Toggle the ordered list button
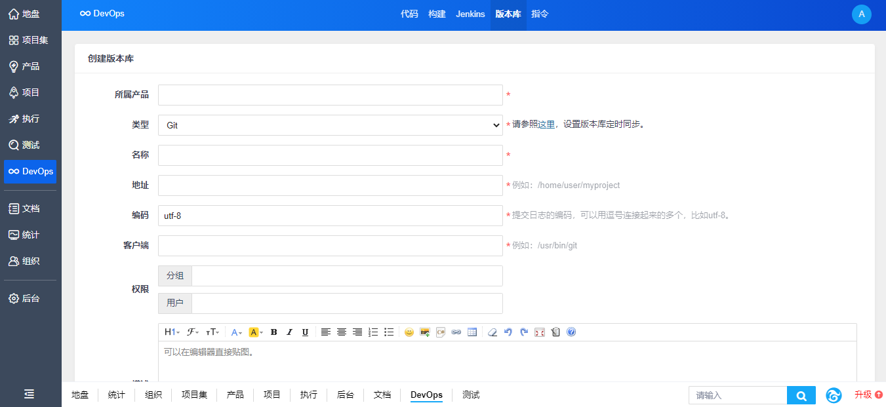886x407 pixels. click(x=373, y=332)
